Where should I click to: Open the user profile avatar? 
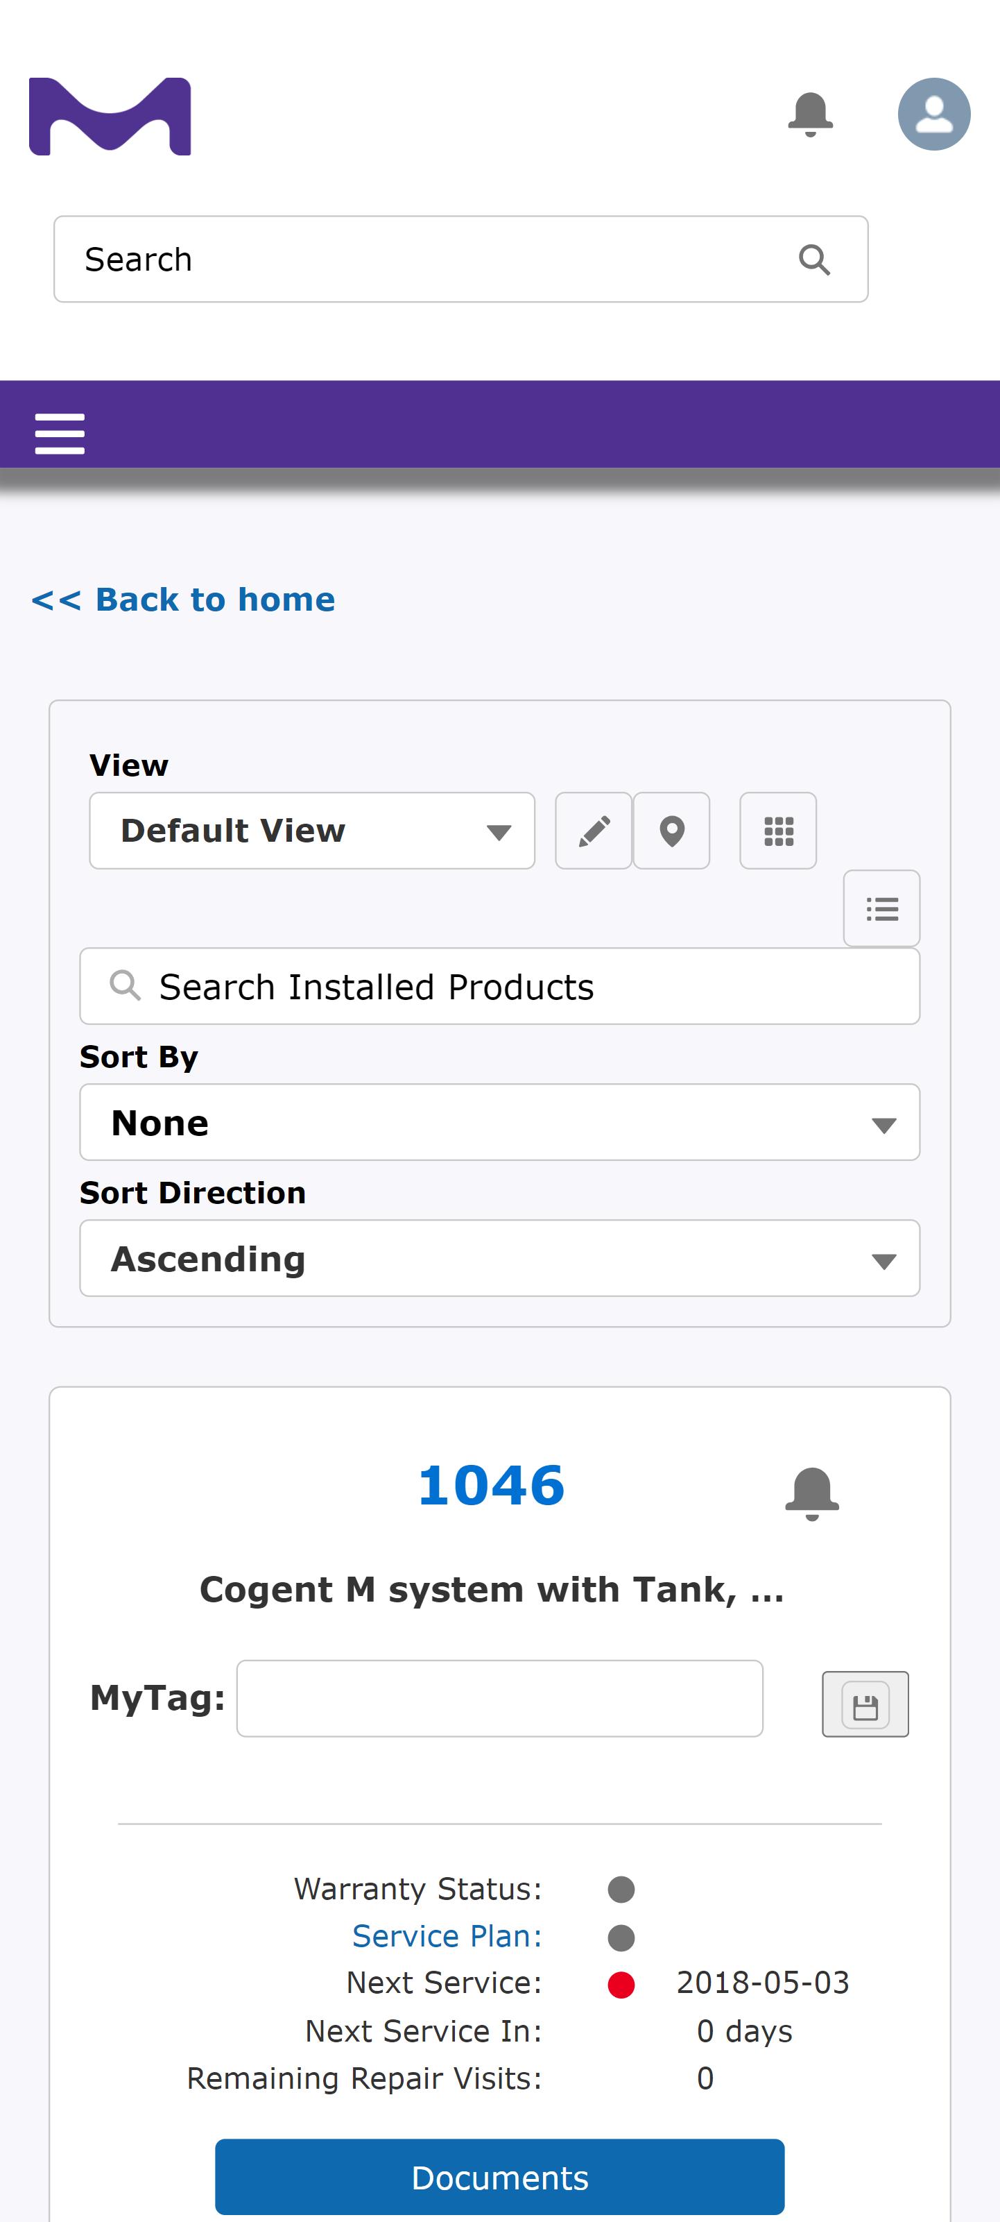tap(933, 114)
